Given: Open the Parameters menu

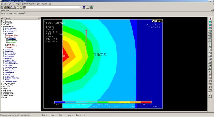Looking at the screenshot, I should [x=32, y=4].
